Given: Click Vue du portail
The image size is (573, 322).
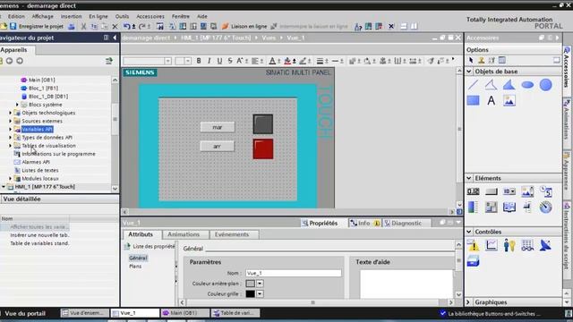Looking at the screenshot, I should click(x=25, y=313).
